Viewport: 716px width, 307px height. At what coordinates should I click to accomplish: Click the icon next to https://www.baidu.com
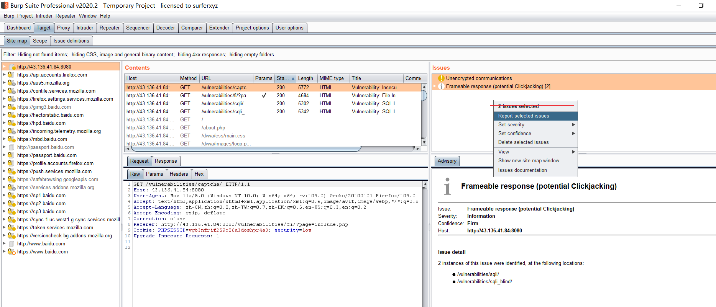click(11, 252)
